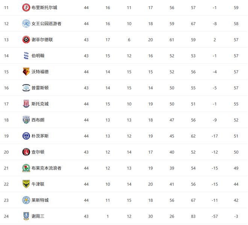The width and height of the screenshot is (248, 225).
Task: Click the Portsmouth (朴茨茅斯) crest icon
Action: coord(26,136)
